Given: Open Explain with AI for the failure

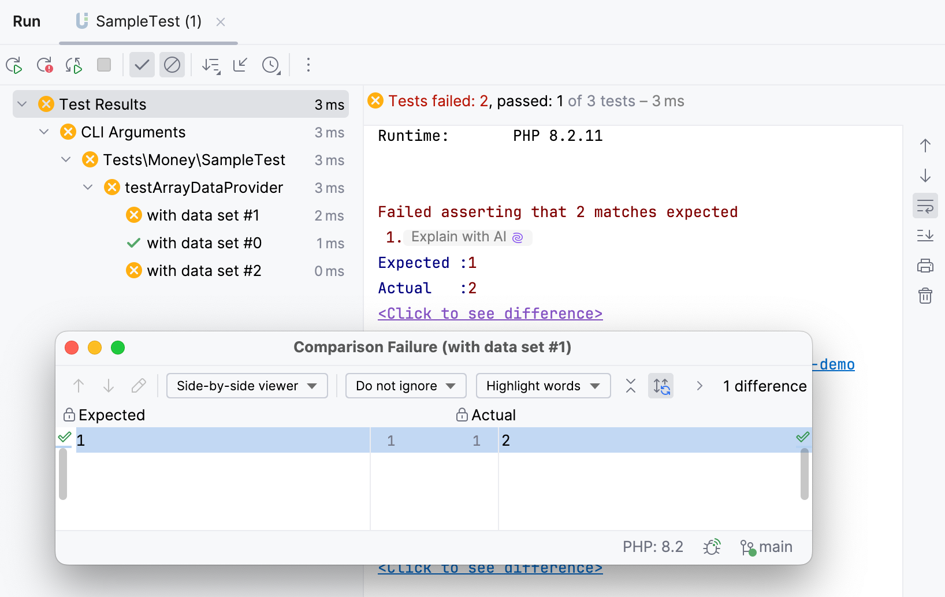Looking at the screenshot, I should coord(467,237).
